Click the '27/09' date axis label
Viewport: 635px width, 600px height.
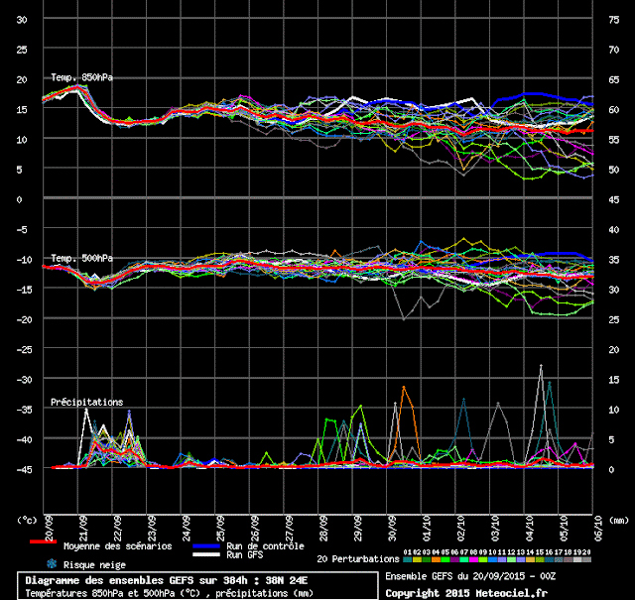289,529
